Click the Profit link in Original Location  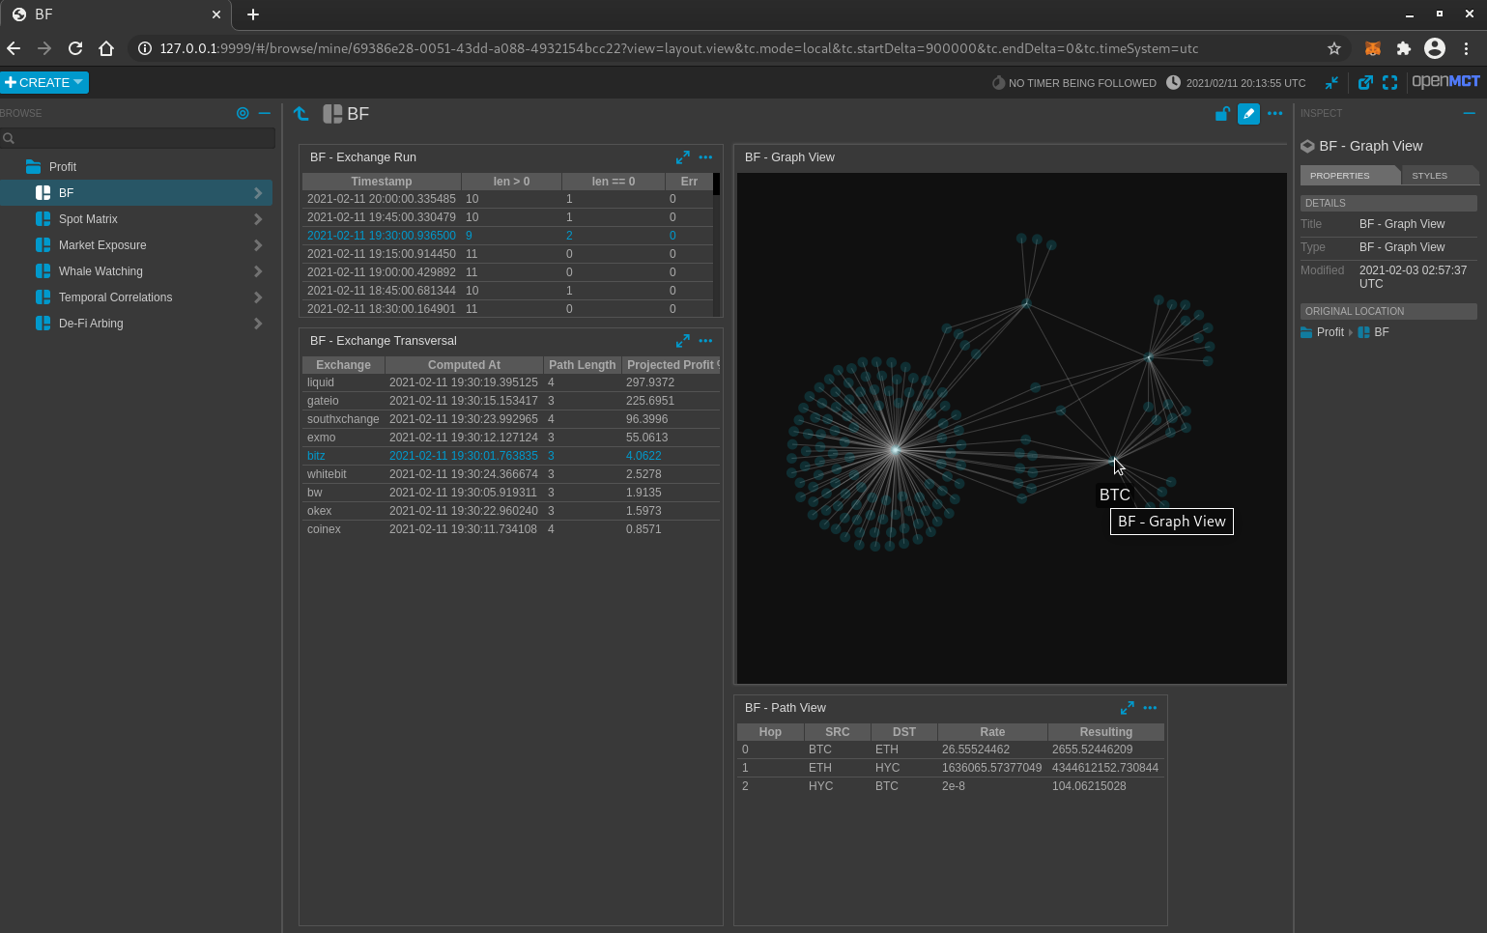point(1323,332)
